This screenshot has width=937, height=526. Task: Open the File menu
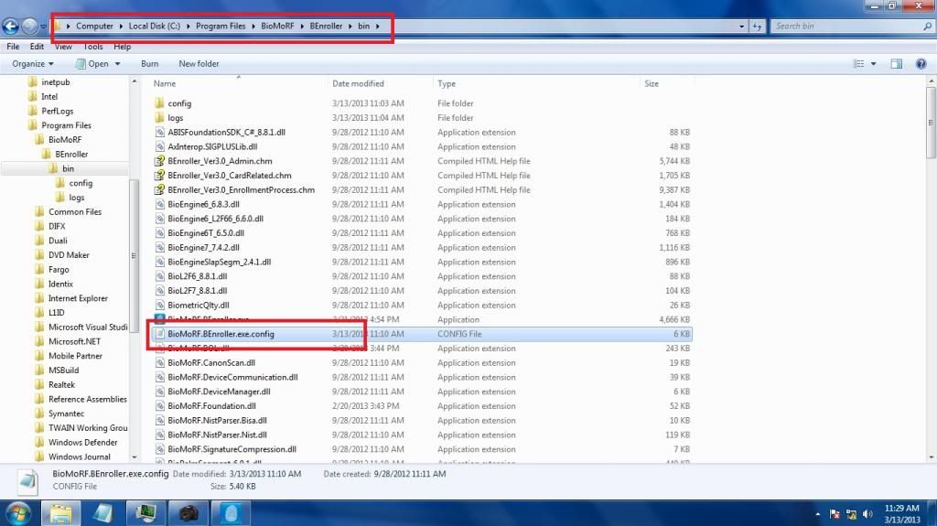point(13,47)
